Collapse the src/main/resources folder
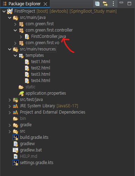Screen dimensions: 135x176 (x=9, y=49)
